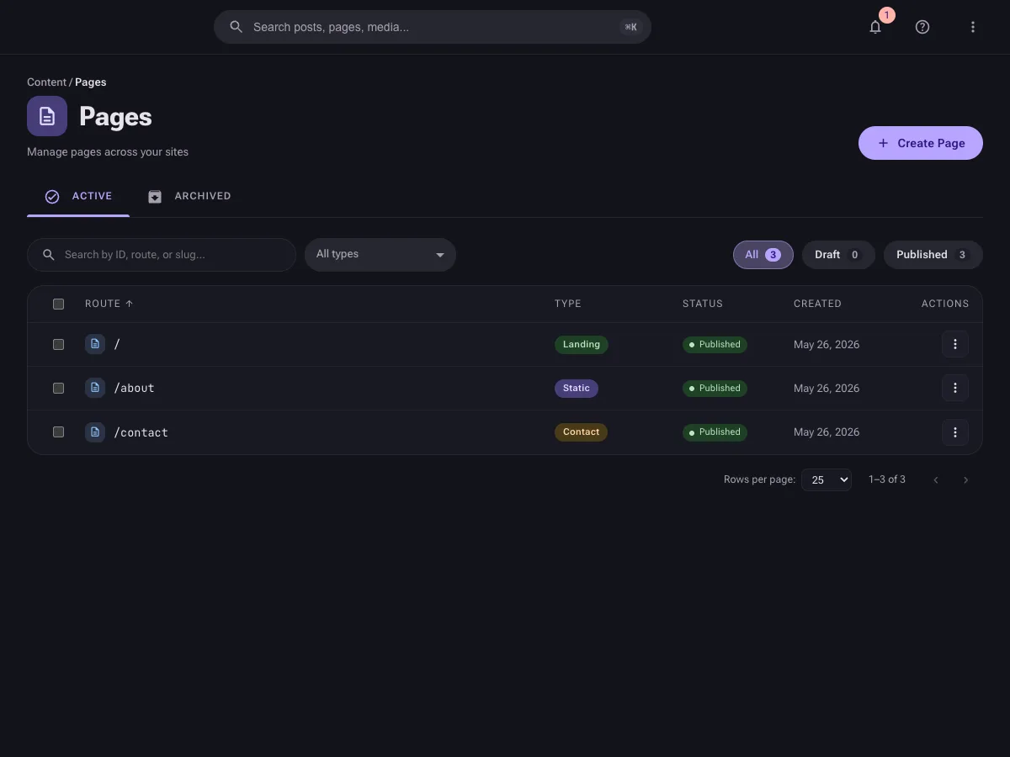This screenshot has height=757, width=1010.
Task: Click the page icon beside /contact
Action: [95, 432]
